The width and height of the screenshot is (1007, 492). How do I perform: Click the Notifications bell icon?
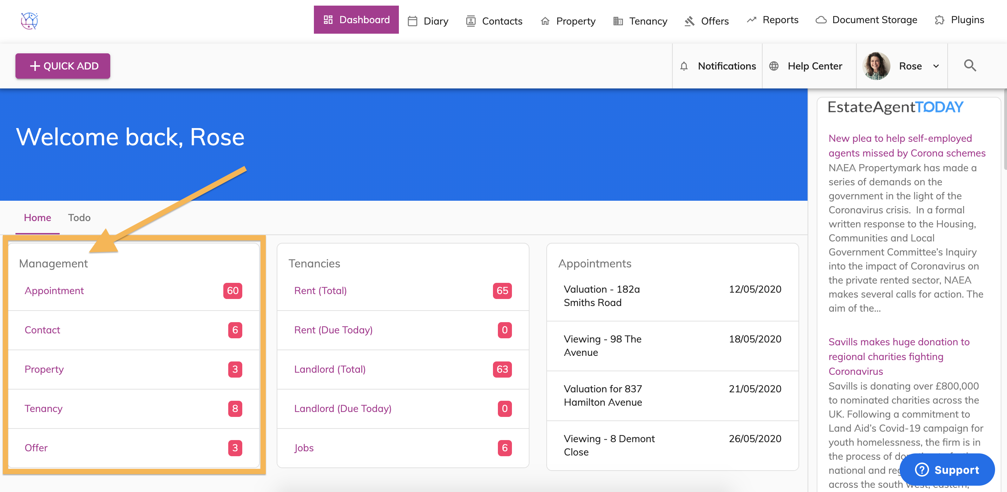click(x=684, y=66)
